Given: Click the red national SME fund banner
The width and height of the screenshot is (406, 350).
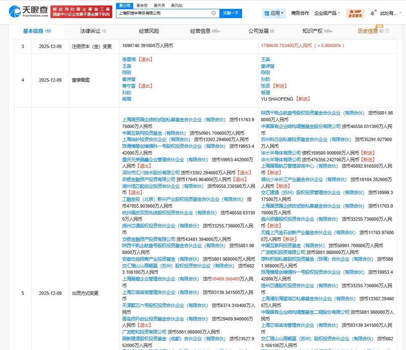Looking at the screenshot, I should (81, 11).
